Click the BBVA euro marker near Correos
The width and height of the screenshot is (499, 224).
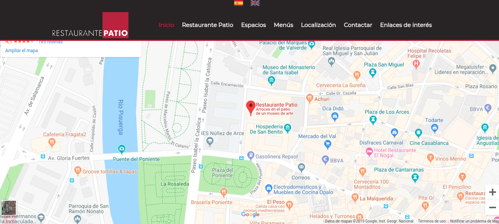pyautogui.click(x=326, y=160)
